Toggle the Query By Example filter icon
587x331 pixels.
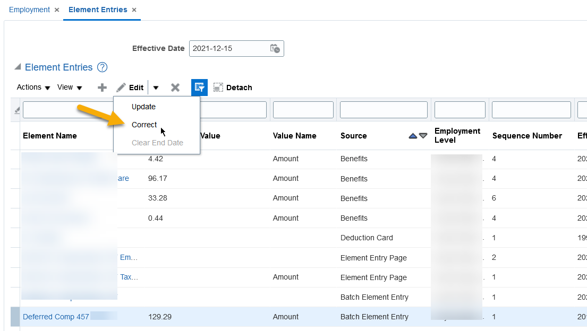click(x=199, y=87)
